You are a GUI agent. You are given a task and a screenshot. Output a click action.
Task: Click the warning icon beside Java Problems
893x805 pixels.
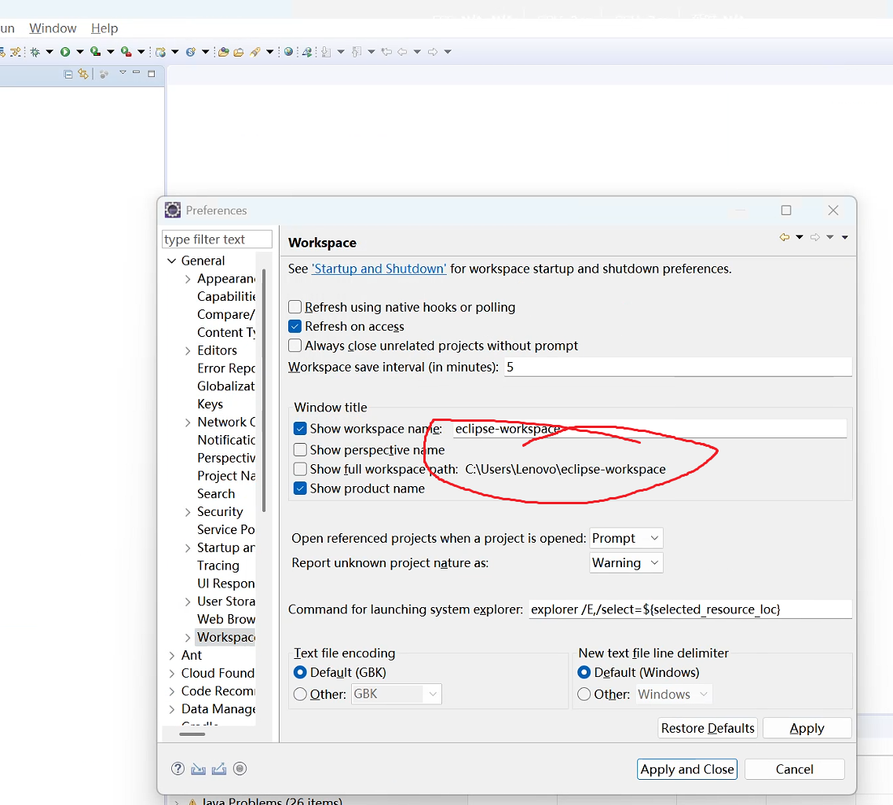pos(192,802)
